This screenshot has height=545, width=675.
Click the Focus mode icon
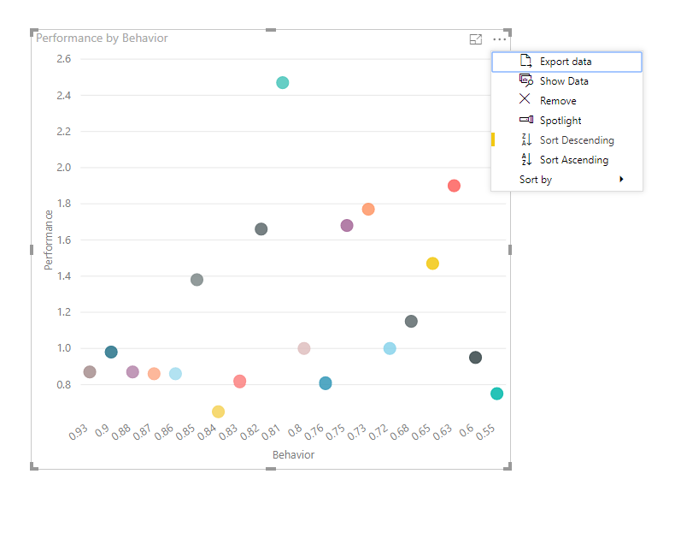click(475, 39)
